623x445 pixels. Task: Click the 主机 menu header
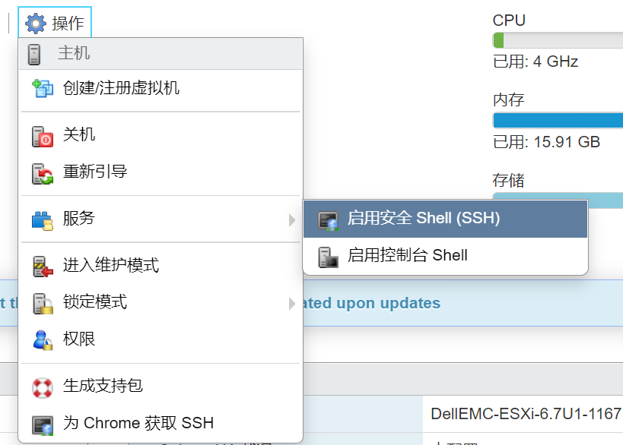pos(74,53)
